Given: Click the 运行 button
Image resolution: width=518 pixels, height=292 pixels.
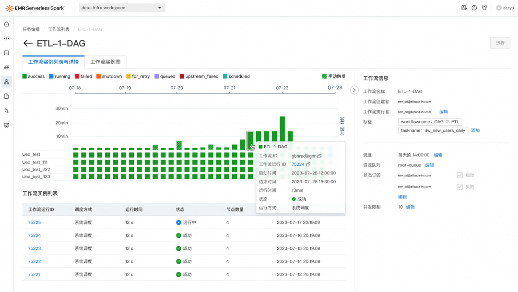Looking at the screenshot, I should click(500, 43).
